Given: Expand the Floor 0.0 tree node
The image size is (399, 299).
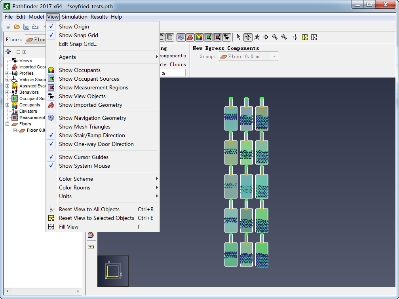Looking at the screenshot, I should (15, 131).
